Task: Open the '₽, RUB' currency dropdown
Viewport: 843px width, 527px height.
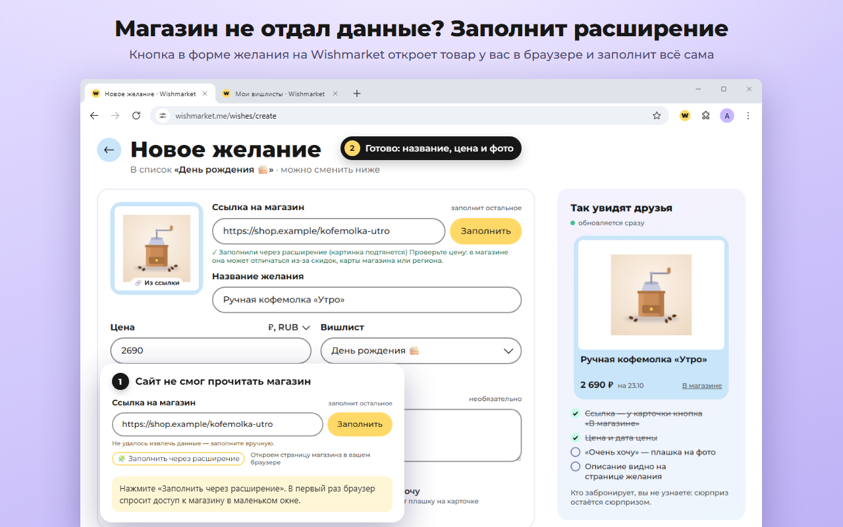Action: (289, 327)
